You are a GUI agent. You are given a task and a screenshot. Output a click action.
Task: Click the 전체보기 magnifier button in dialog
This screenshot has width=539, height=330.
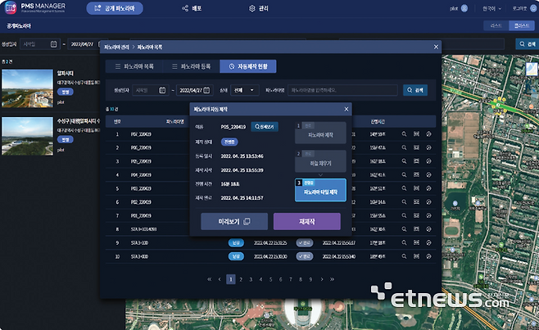(265, 127)
